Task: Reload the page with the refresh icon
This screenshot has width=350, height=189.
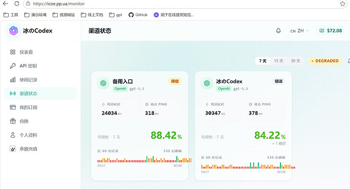Action: 17,4
